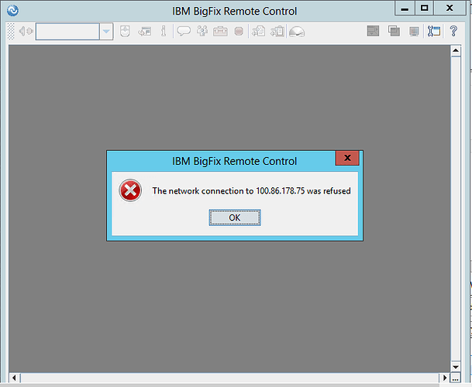The width and height of the screenshot is (472, 387).
Task: Click the full screen monitor icon
Action: point(414,31)
